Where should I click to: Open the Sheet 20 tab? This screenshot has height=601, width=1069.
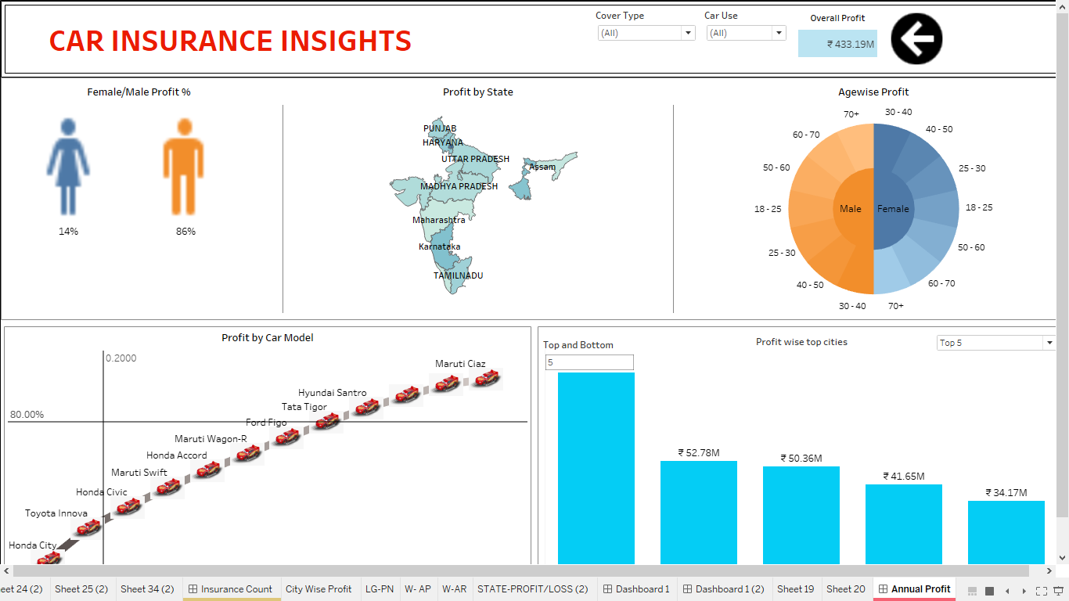846,589
